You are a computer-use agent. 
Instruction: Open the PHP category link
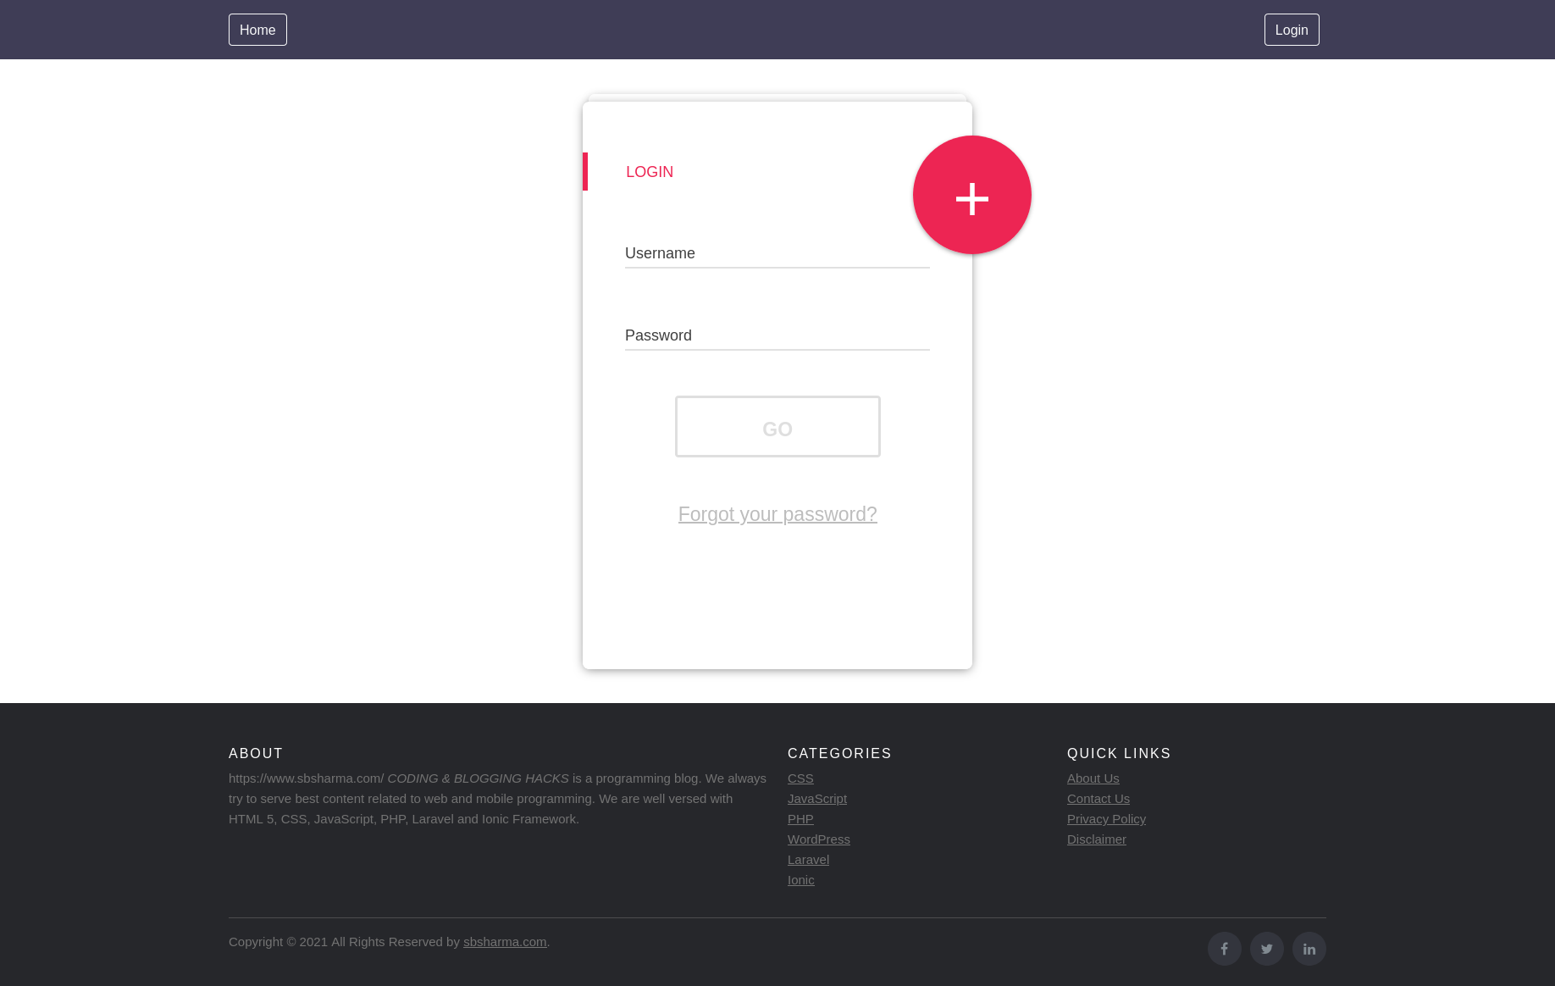point(800,818)
